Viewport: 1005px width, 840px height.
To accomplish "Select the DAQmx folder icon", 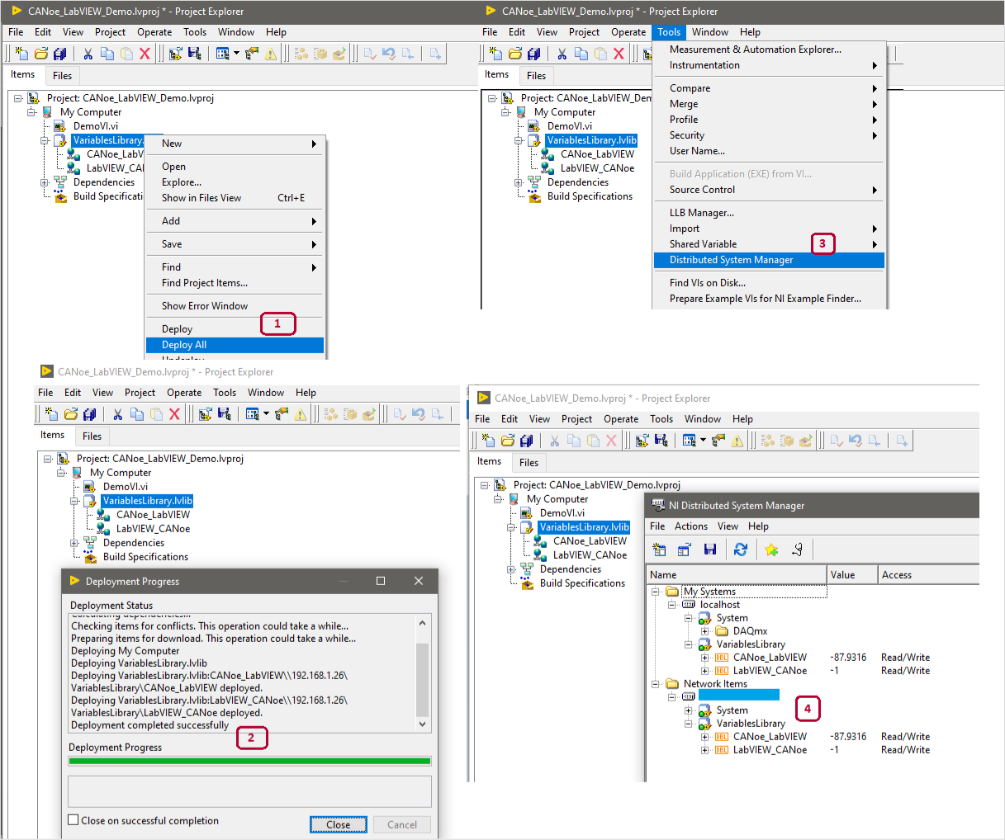I will pos(721,631).
